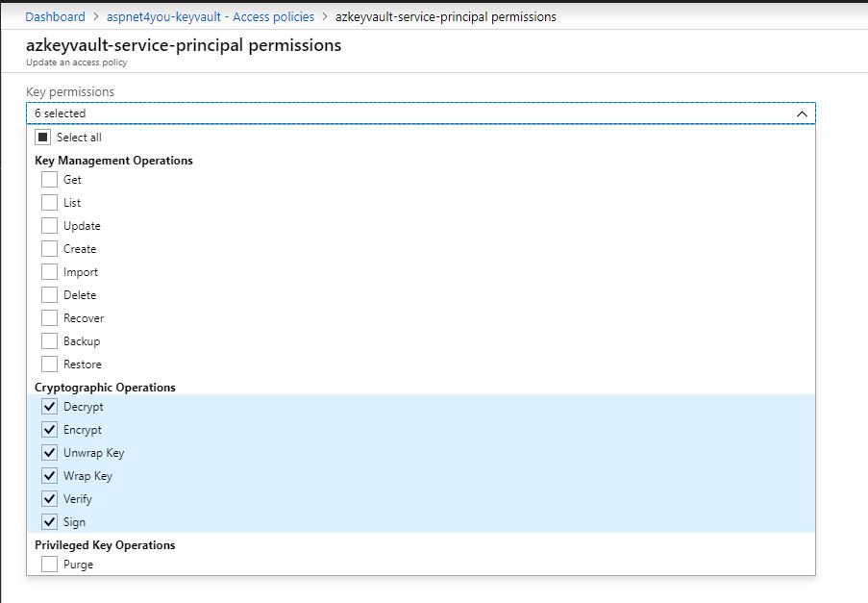Uncheck the Decrypt cryptographic operation

[50, 407]
